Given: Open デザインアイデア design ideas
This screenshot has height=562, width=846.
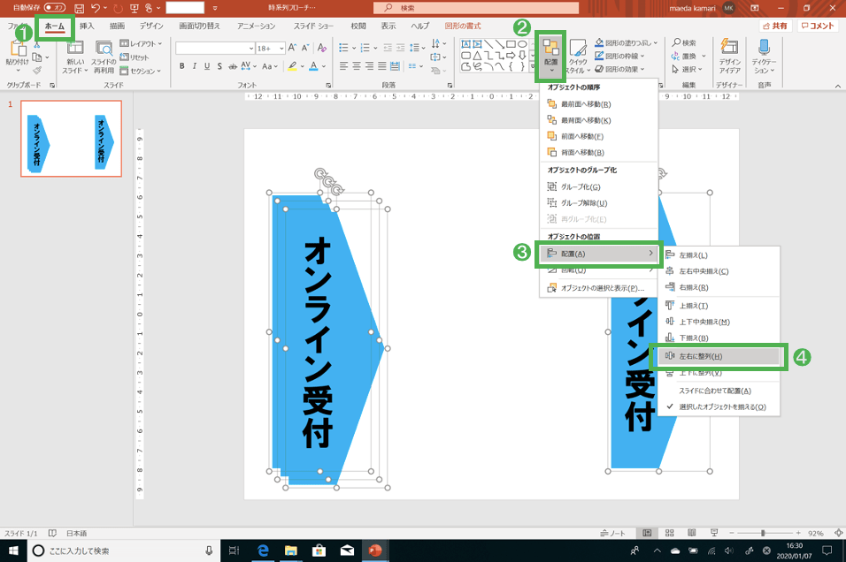Looking at the screenshot, I should coord(729,56).
